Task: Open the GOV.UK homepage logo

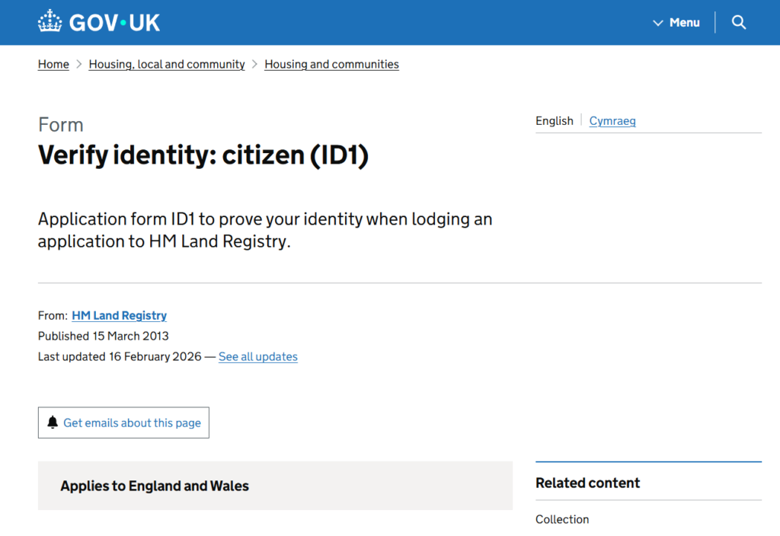Action: 99,22
